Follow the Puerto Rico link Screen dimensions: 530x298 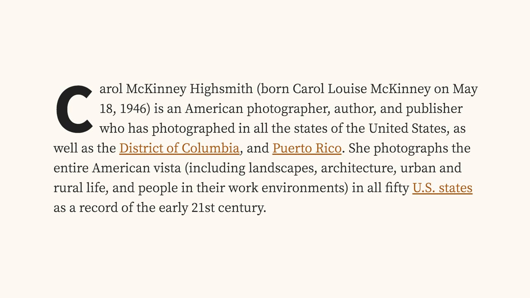point(307,148)
